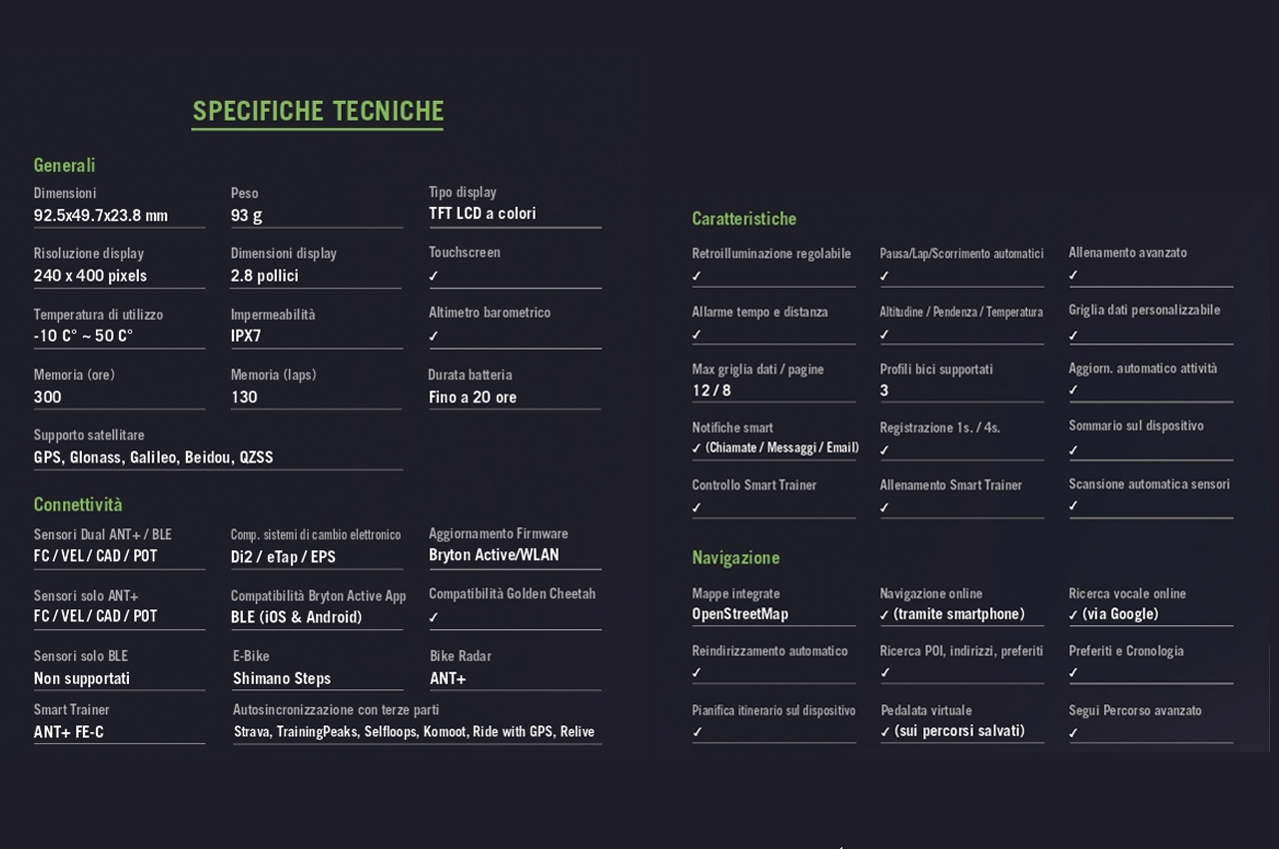Viewport: 1279px width, 849px height.
Task: Select the Connettività section title
Action: coord(78,504)
